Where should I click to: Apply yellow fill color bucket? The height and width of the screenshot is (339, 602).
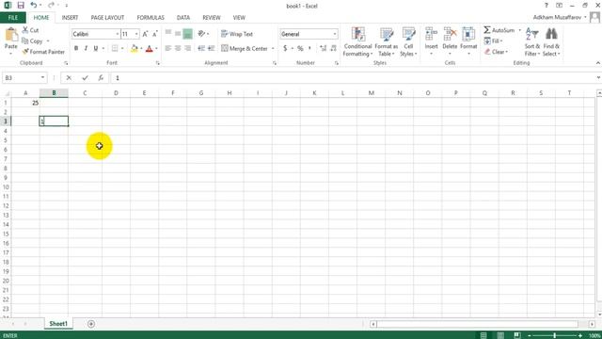tap(134, 48)
